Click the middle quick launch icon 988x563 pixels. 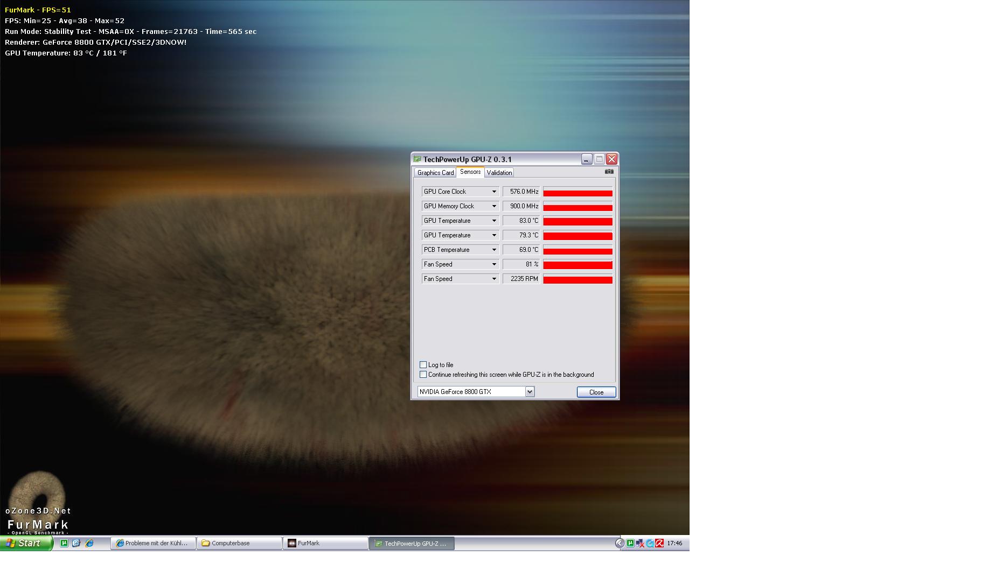click(76, 543)
